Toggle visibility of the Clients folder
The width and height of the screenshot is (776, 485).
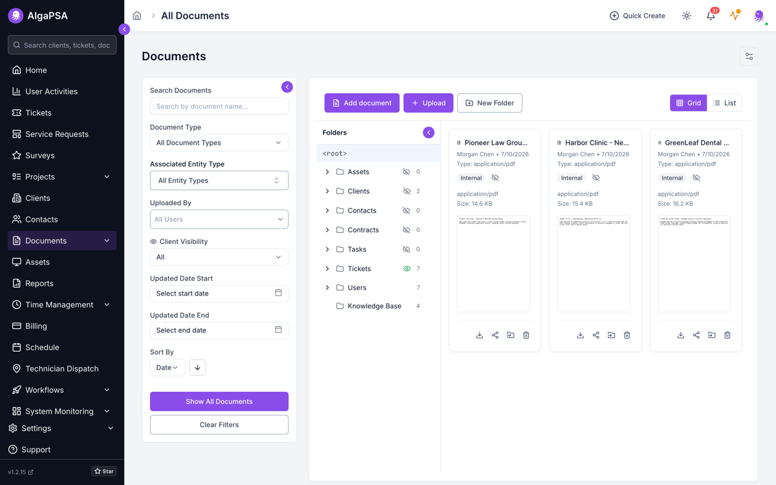pyautogui.click(x=407, y=191)
